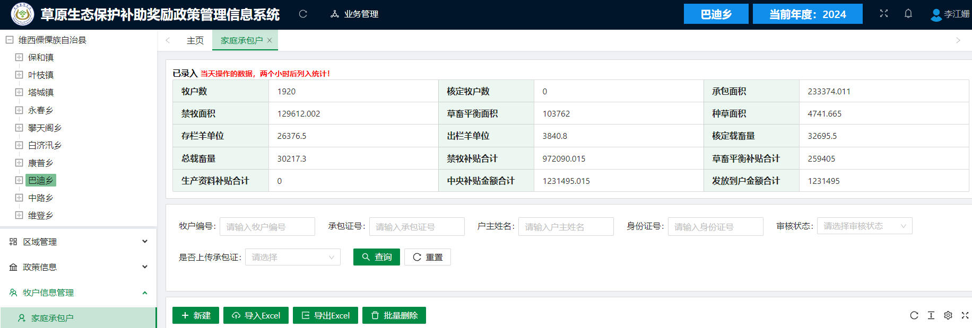Click the 新建 button
Screen dimensions: 972x328
pos(196,315)
